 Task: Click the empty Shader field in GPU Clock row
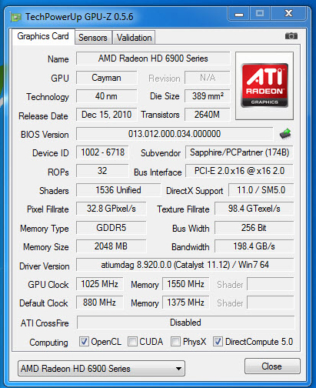(x=271, y=284)
